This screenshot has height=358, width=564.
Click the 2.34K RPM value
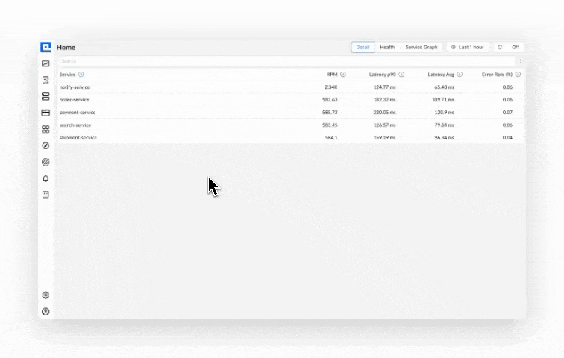pyautogui.click(x=331, y=87)
